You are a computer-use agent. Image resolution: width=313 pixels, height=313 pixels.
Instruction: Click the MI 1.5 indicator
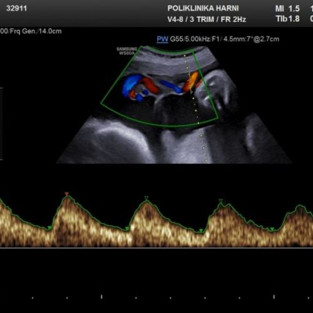coord(287,9)
